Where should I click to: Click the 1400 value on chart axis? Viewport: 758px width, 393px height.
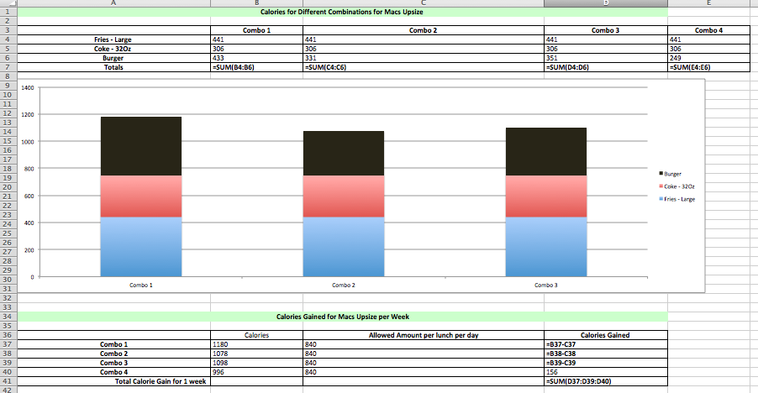coord(28,88)
